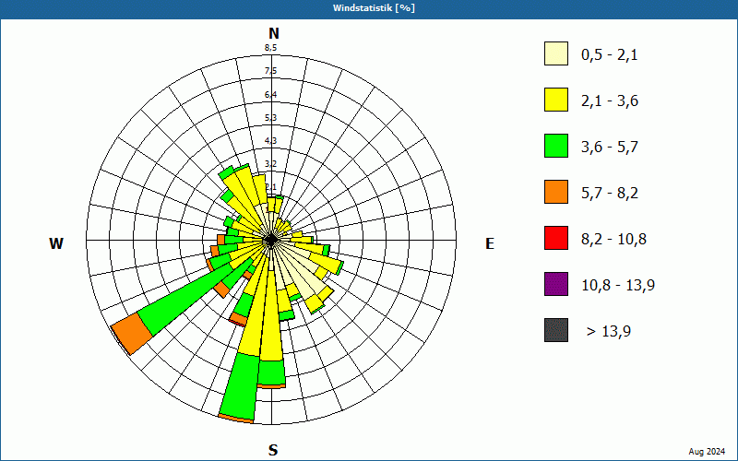Click the orange 5,7 - 8,2 legend swatch
Screen dimensions: 738x461
pyautogui.click(x=556, y=192)
